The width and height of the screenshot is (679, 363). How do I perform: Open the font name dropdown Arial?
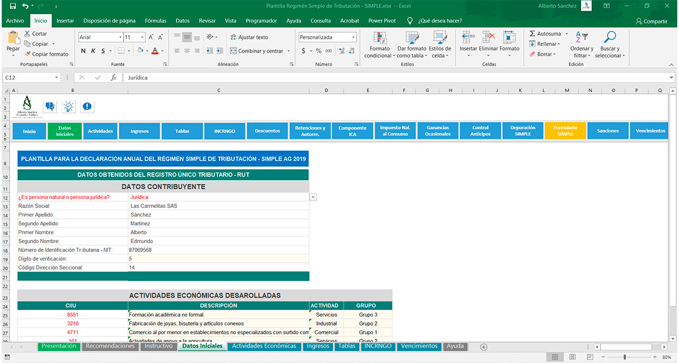pos(121,37)
